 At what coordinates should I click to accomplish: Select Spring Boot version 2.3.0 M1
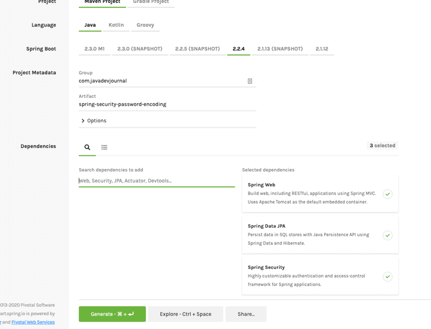[94, 49]
